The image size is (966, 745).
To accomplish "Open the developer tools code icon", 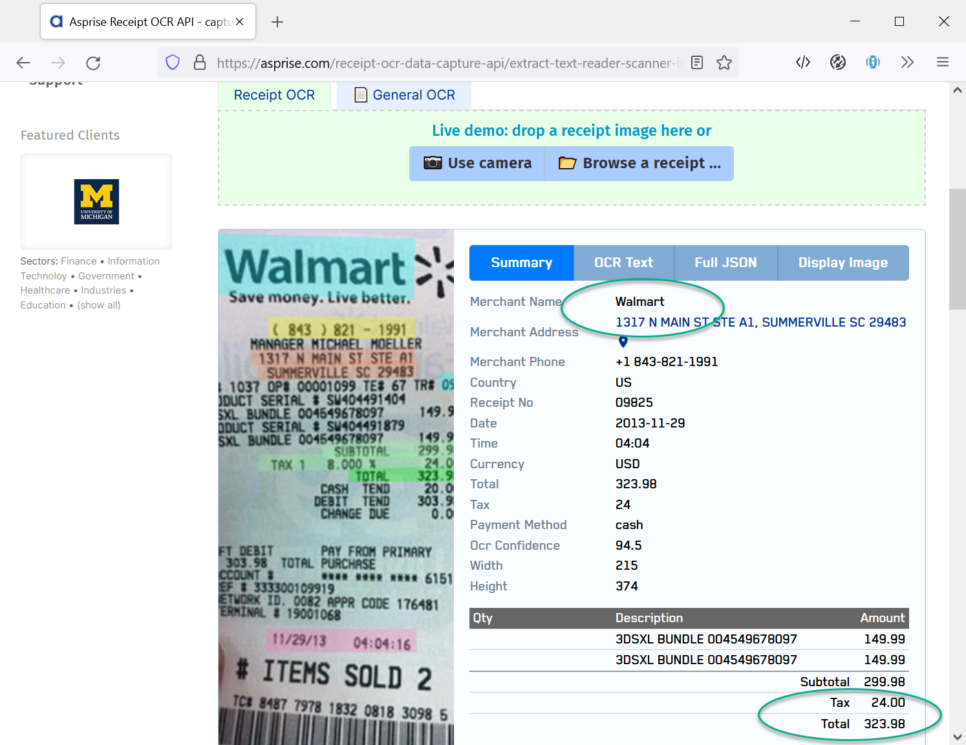I will 803,63.
